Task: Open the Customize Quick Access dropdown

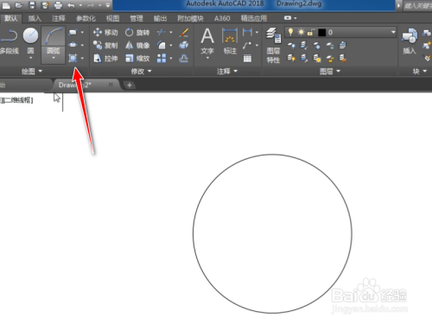Action: click(108, 5)
